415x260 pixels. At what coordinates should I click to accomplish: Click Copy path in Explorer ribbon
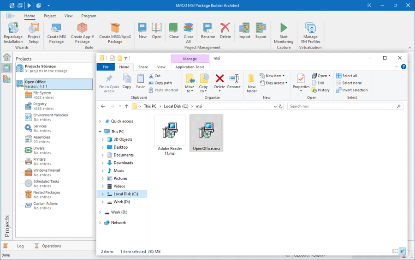click(x=160, y=83)
